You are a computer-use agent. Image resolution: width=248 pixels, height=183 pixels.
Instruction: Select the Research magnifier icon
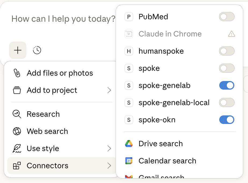[x=17, y=114]
